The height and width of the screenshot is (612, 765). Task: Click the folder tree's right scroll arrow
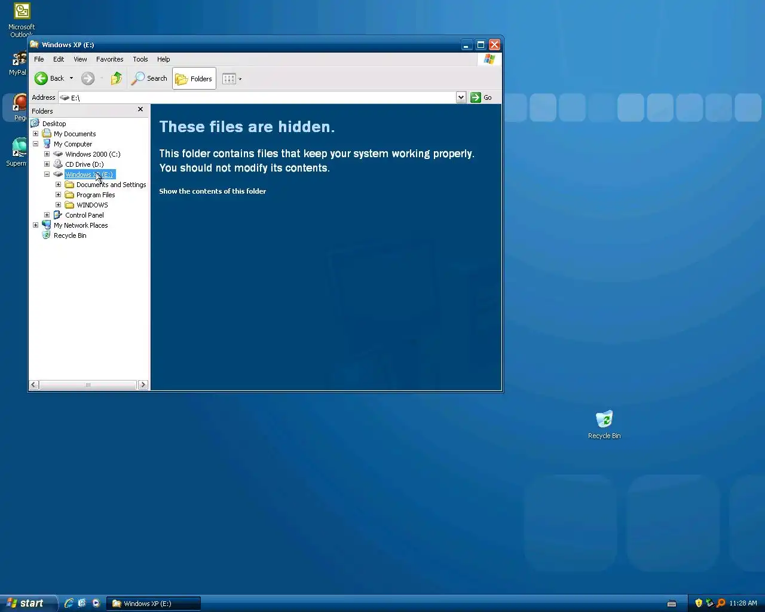point(143,385)
